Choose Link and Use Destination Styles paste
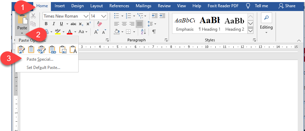This screenshot has height=131, width=305. pyautogui.click(x=52, y=49)
